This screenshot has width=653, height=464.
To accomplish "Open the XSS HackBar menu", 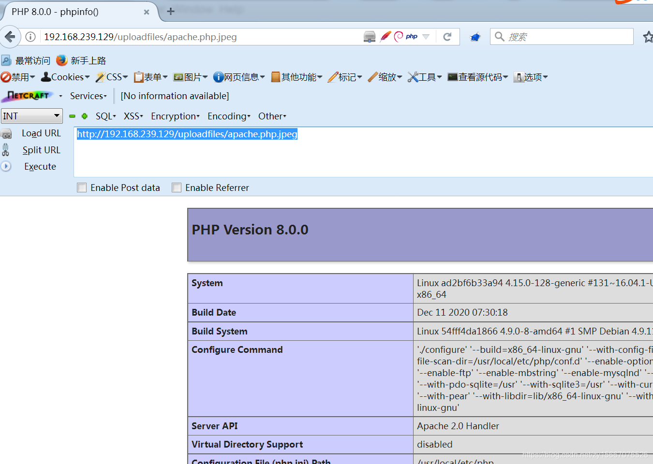I will [134, 116].
